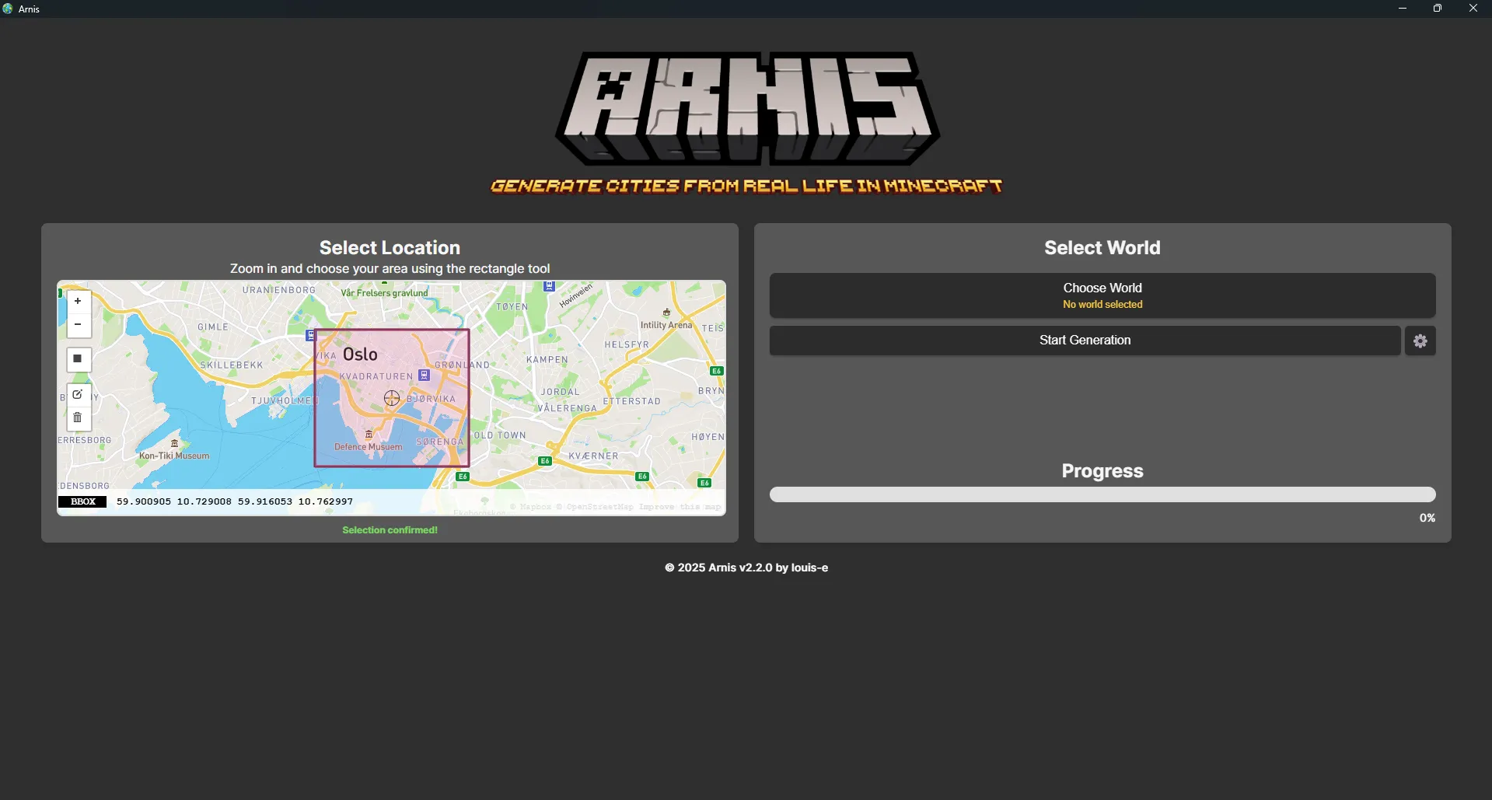Click the BBOX label
1492x800 pixels.
tap(82, 501)
